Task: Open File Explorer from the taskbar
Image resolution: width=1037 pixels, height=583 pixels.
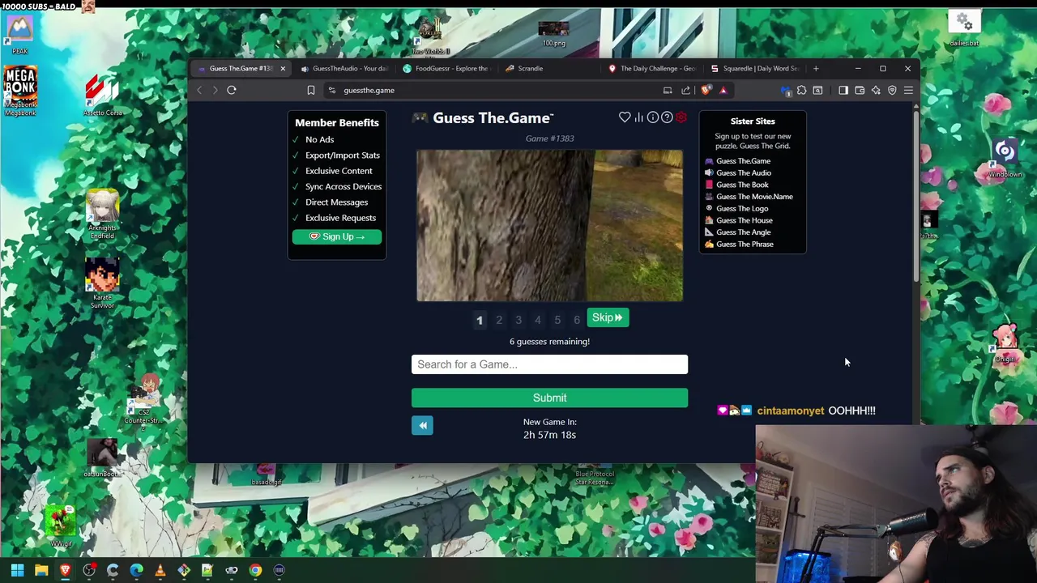Action: [41, 570]
